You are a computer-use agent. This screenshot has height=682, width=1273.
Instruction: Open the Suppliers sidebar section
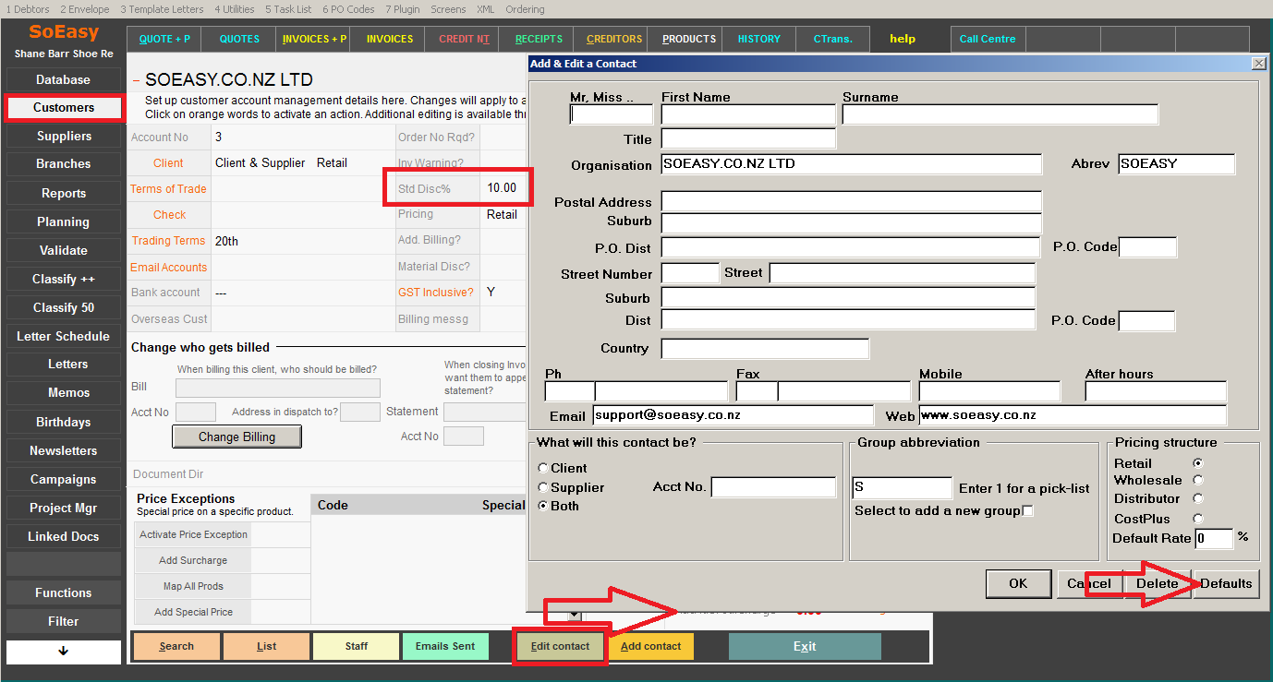click(64, 136)
